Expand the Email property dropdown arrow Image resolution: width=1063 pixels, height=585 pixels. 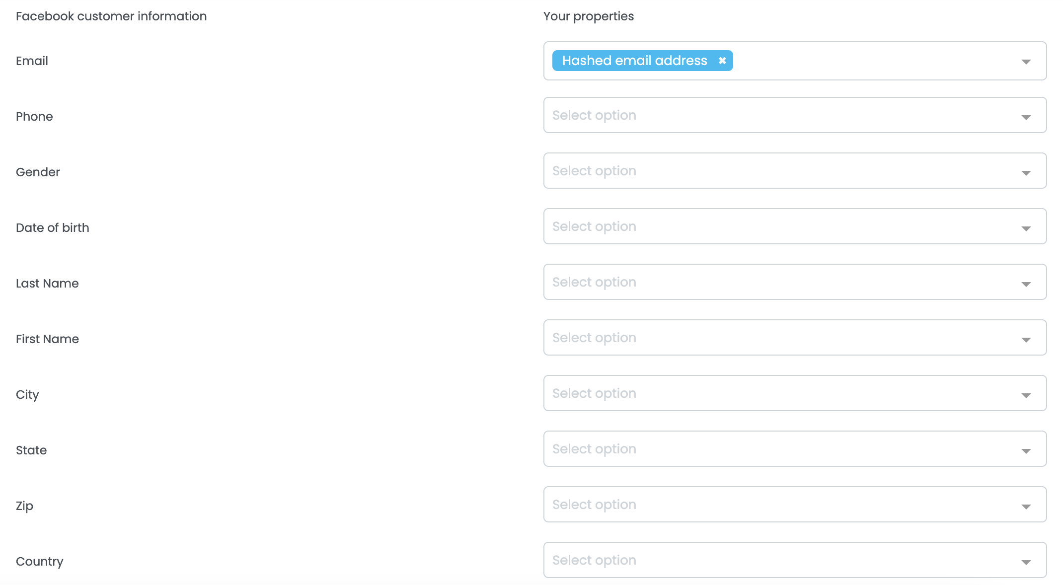point(1026,62)
